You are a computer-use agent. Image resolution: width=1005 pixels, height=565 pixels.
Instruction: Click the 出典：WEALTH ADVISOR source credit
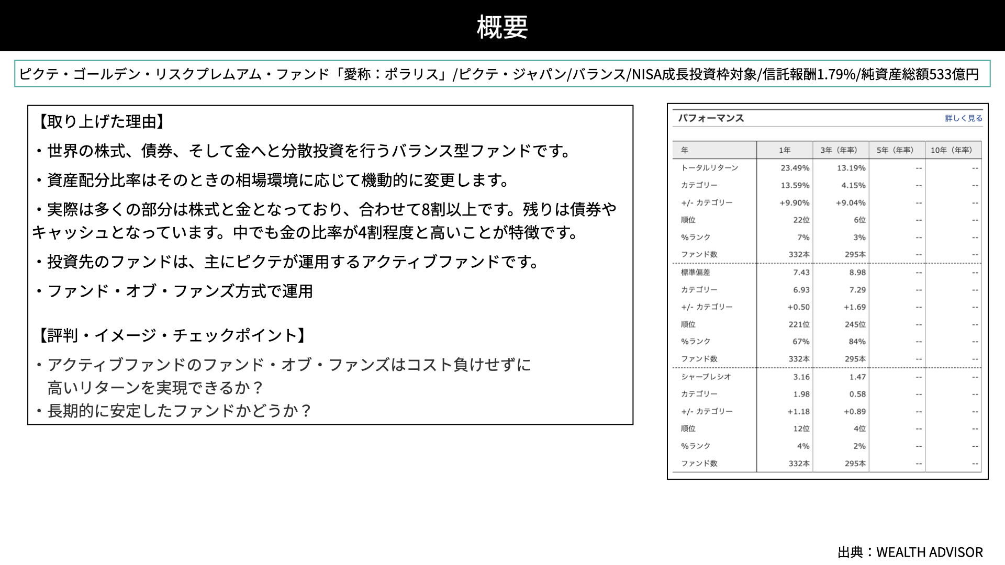pos(910,552)
